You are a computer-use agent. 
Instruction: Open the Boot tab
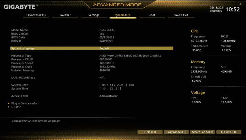(x=152, y=15)
